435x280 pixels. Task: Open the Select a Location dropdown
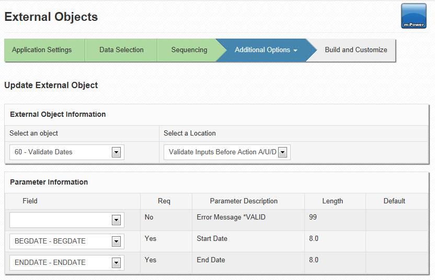pyautogui.click(x=227, y=152)
